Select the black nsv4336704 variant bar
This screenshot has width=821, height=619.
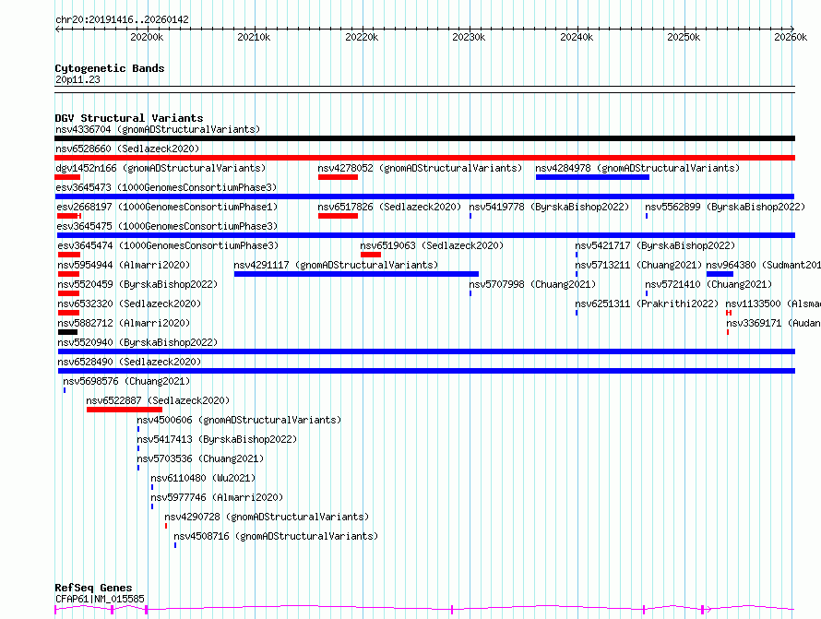[424, 138]
